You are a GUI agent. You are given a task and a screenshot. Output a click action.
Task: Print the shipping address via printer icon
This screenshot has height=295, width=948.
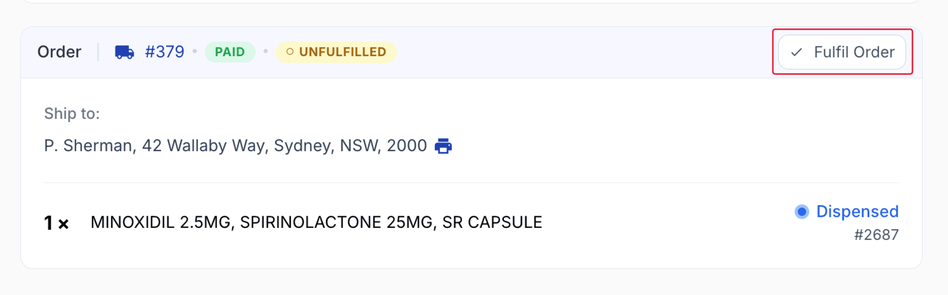tap(443, 146)
